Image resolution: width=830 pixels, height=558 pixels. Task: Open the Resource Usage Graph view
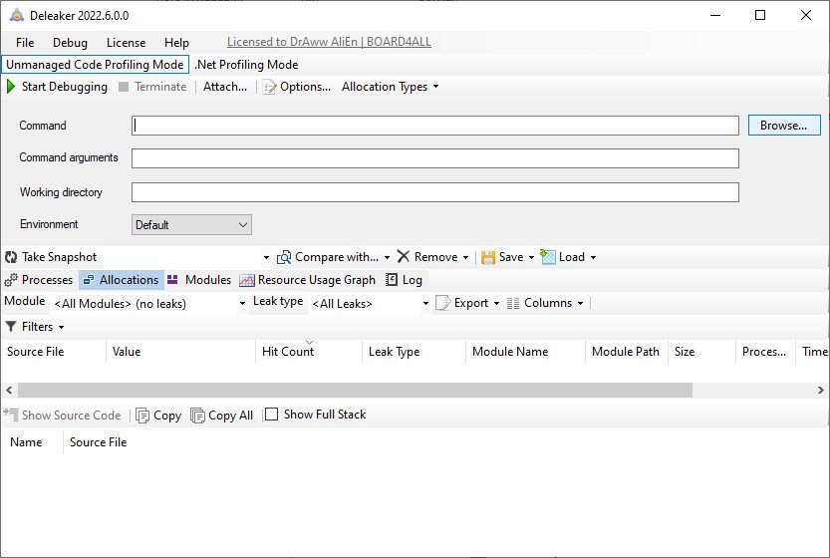(x=308, y=280)
